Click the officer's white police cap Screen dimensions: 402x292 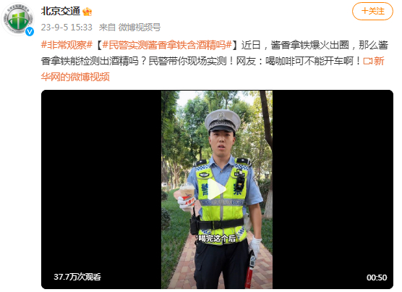tap(223, 121)
